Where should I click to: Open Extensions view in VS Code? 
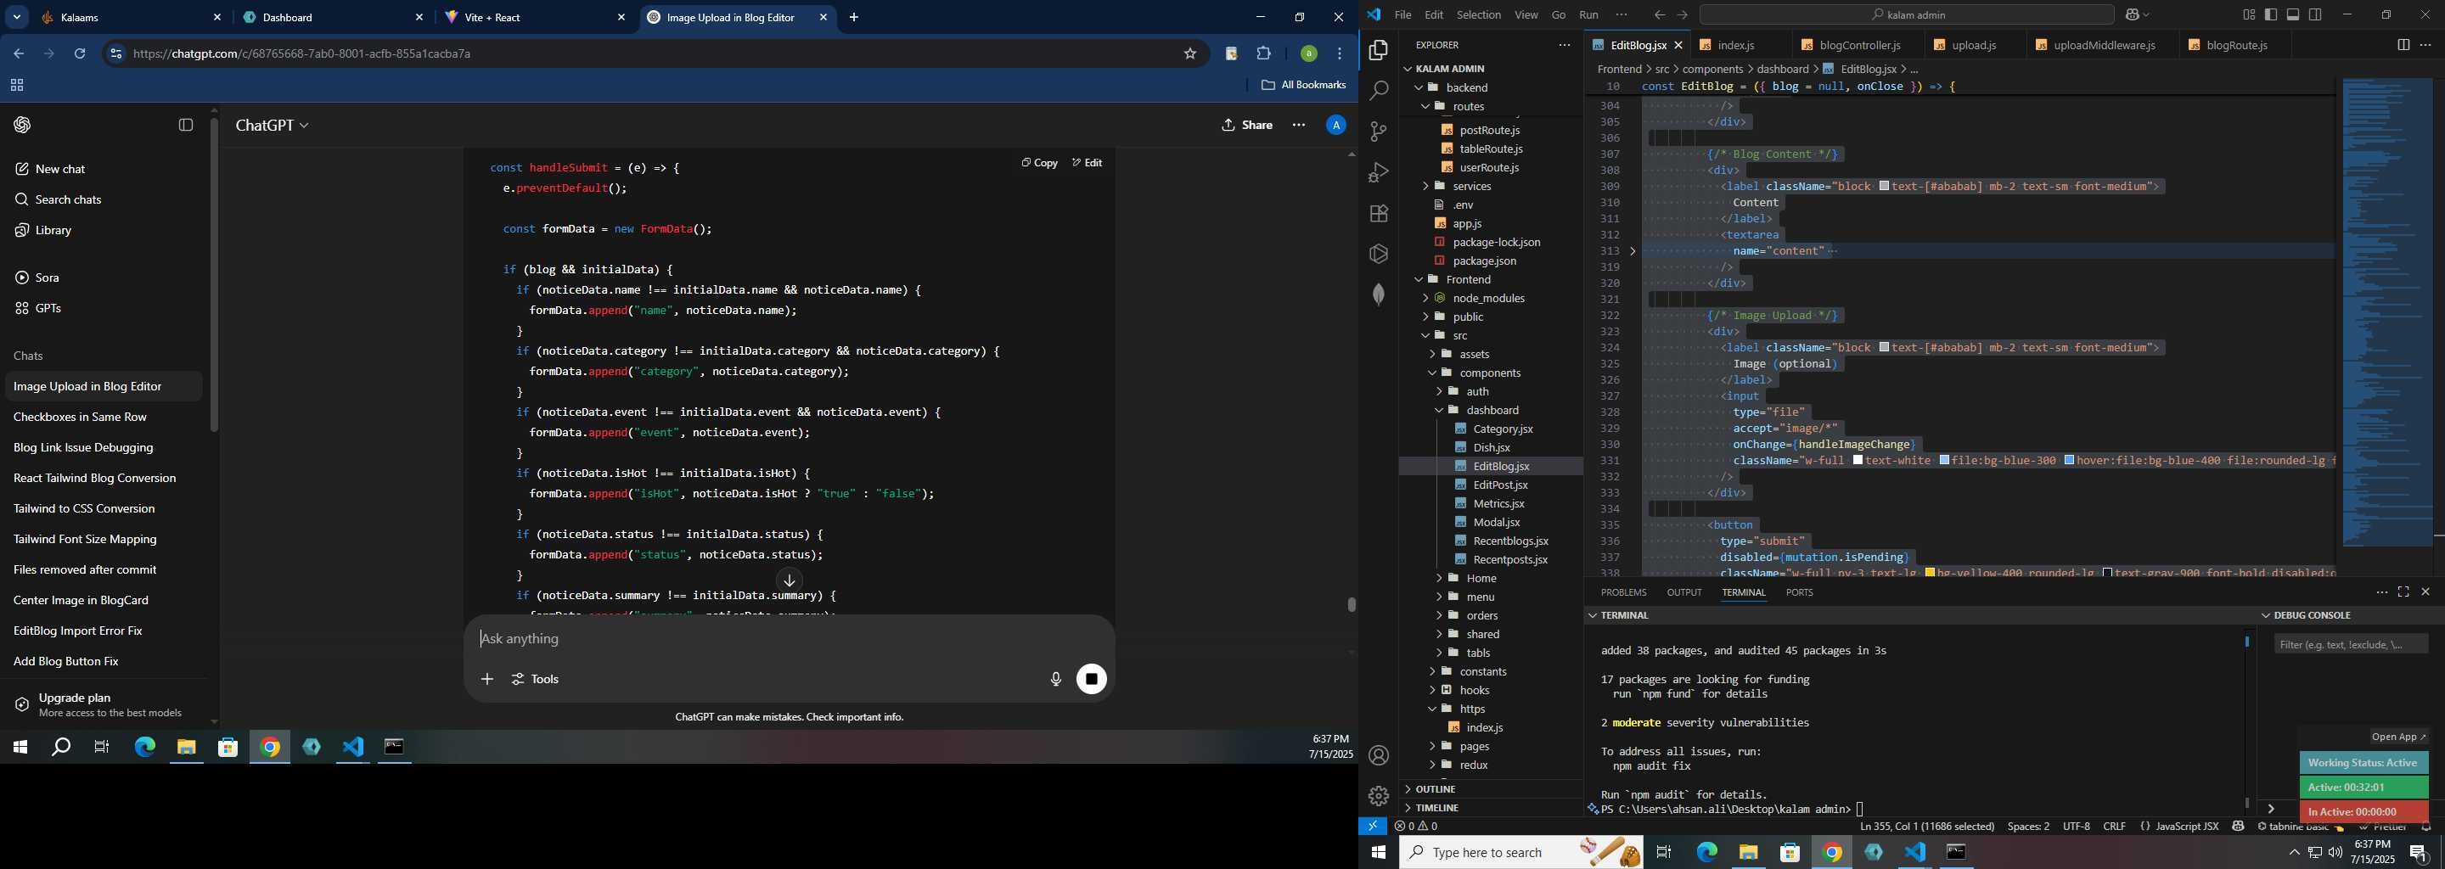tap(1378, 214)
